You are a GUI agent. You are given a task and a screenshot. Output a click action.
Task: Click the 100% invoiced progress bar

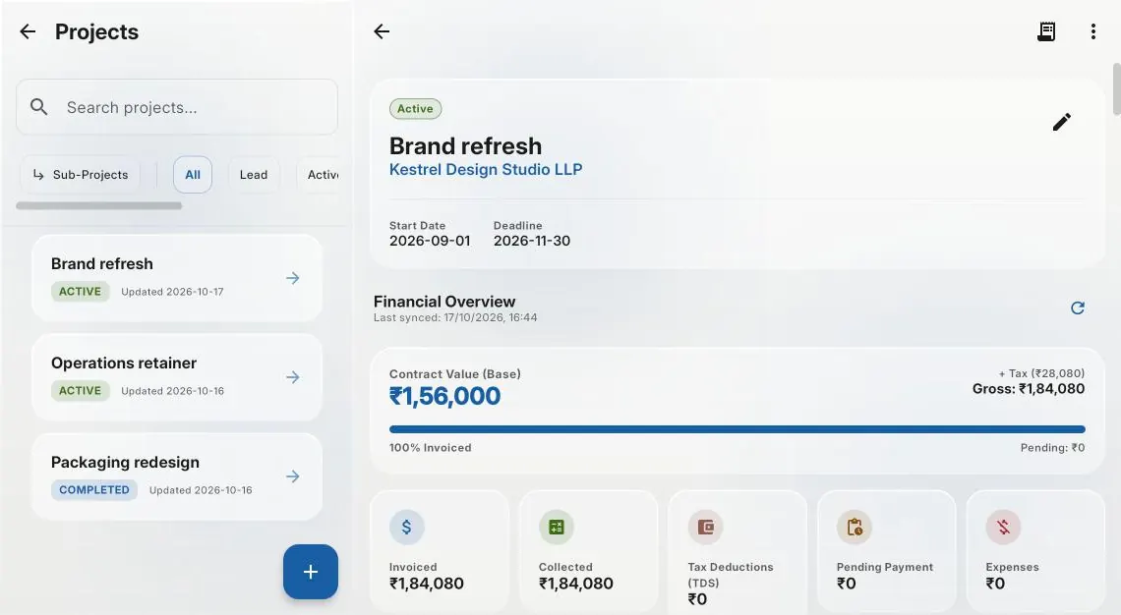pyautogui.click(x=737, y=429)
